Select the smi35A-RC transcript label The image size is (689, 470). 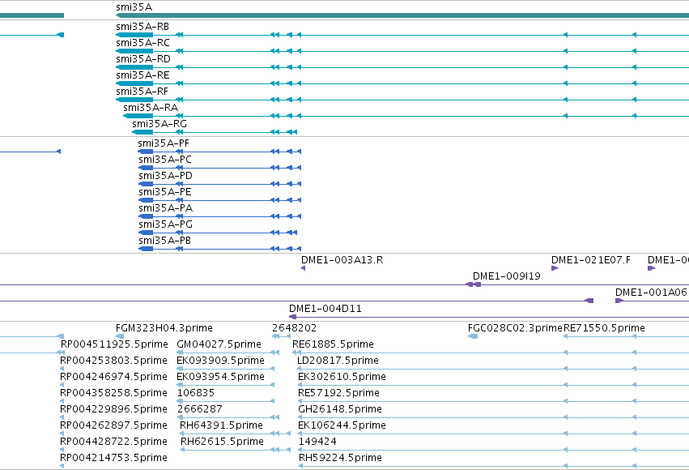[142, 43]
